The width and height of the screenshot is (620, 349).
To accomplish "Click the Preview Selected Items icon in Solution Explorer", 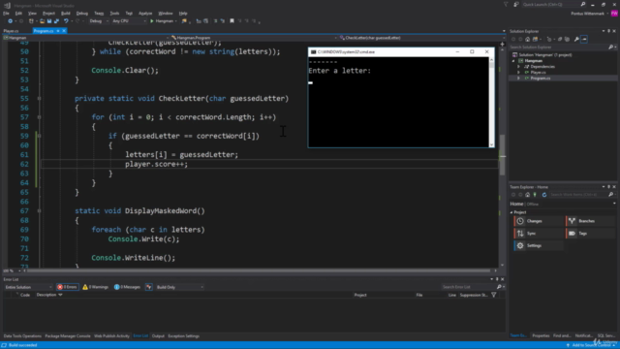I will point(584,39).
